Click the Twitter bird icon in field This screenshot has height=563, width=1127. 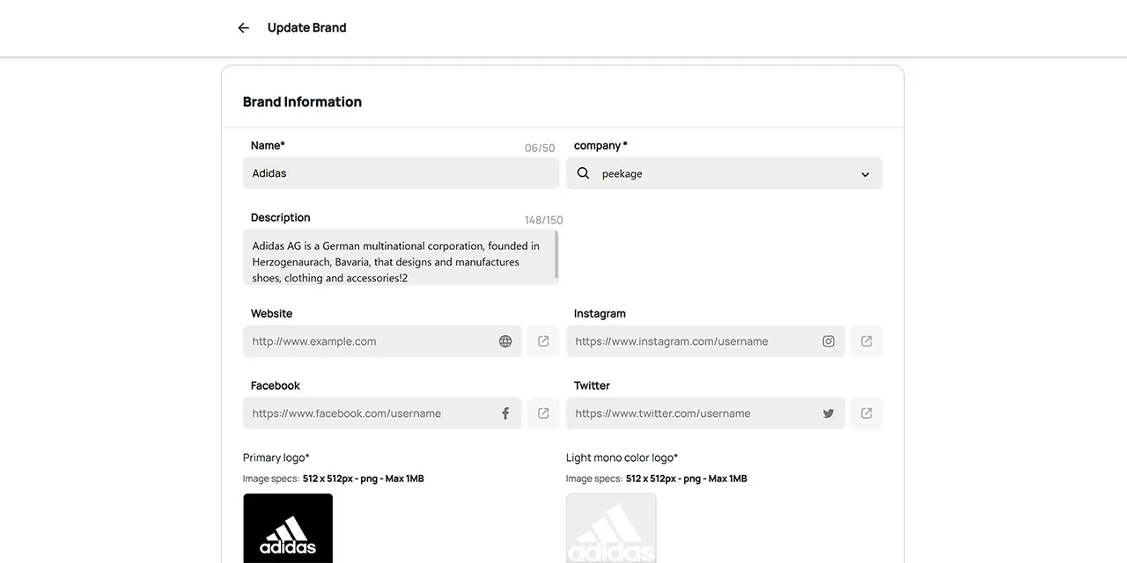tap(829, 413)
